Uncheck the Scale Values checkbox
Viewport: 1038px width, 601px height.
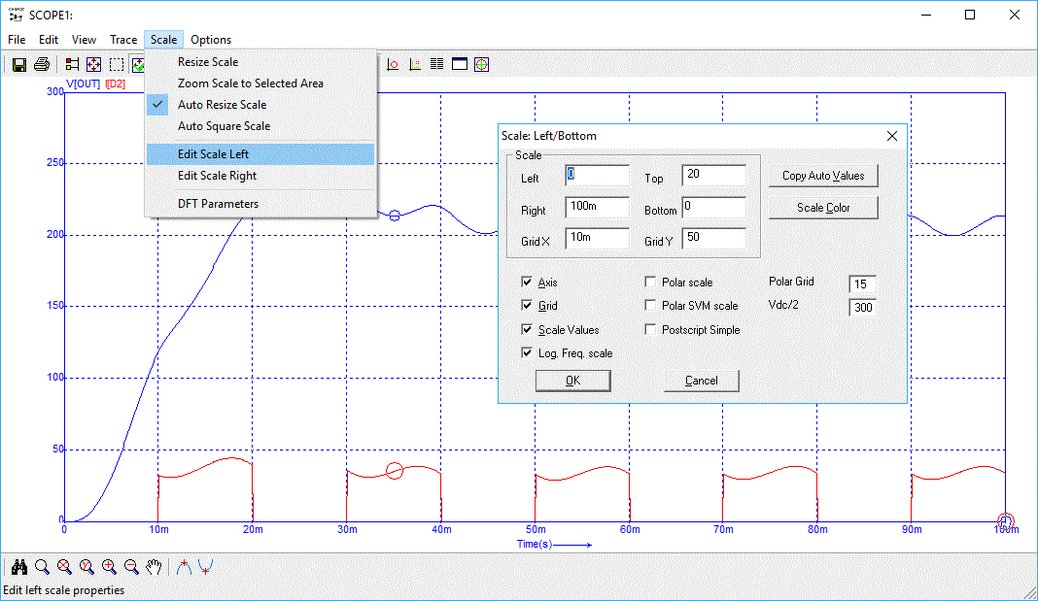[x=526, y=329]
